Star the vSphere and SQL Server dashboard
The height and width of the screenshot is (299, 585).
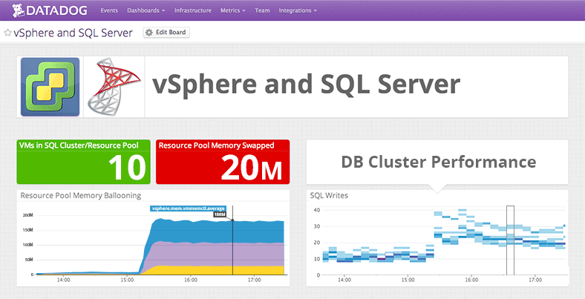(7, 33)
